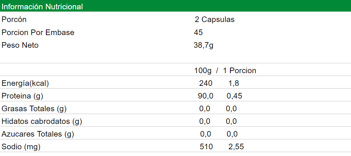Select the Peso Neto label
This screenshot has height=156, width=351.
[20, 46]
